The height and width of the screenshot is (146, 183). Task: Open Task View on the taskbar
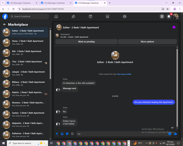(52, 143)
